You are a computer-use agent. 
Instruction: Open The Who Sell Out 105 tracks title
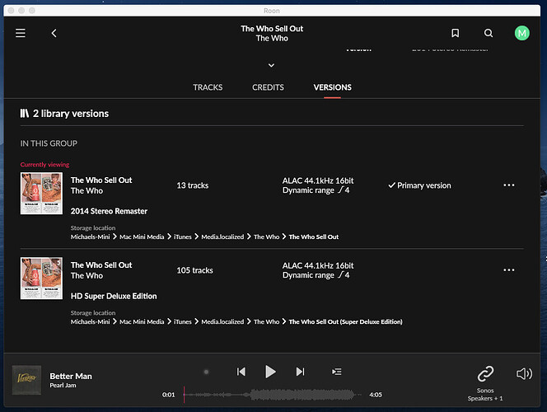101,265
